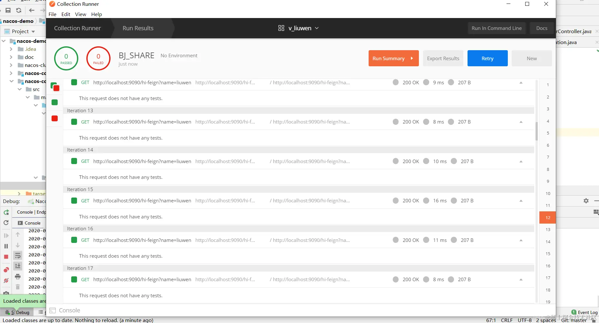Select nacos-demo breadcrumb in IDE
The height and width of the screenshot is (323, 599).
tap(18, 21)
